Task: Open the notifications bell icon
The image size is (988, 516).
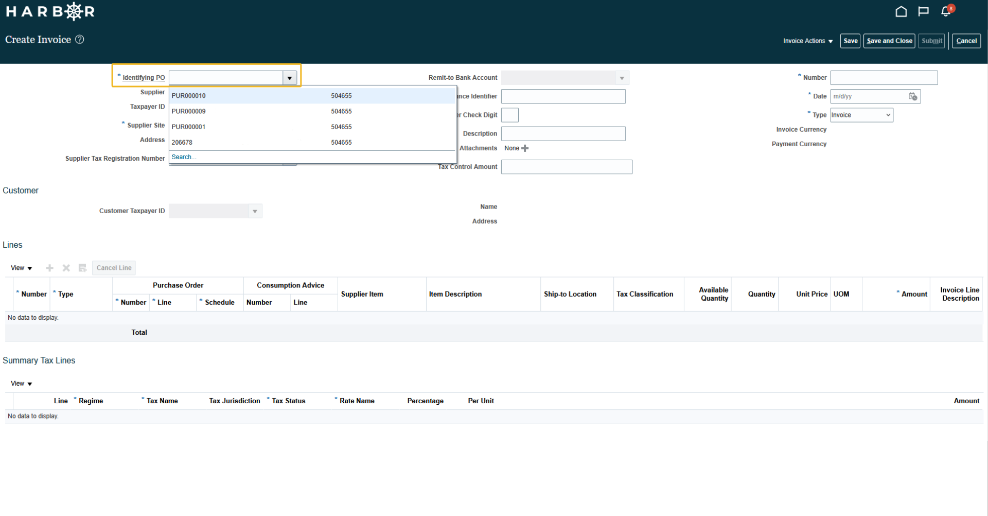Action: tap(946, 11)
